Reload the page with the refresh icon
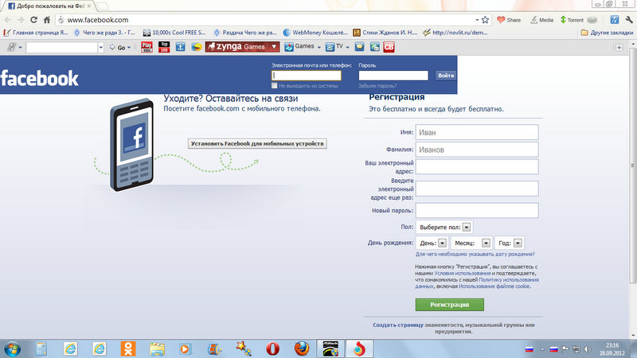The height and width of the screenshot is (358, 637). point(33,19)
